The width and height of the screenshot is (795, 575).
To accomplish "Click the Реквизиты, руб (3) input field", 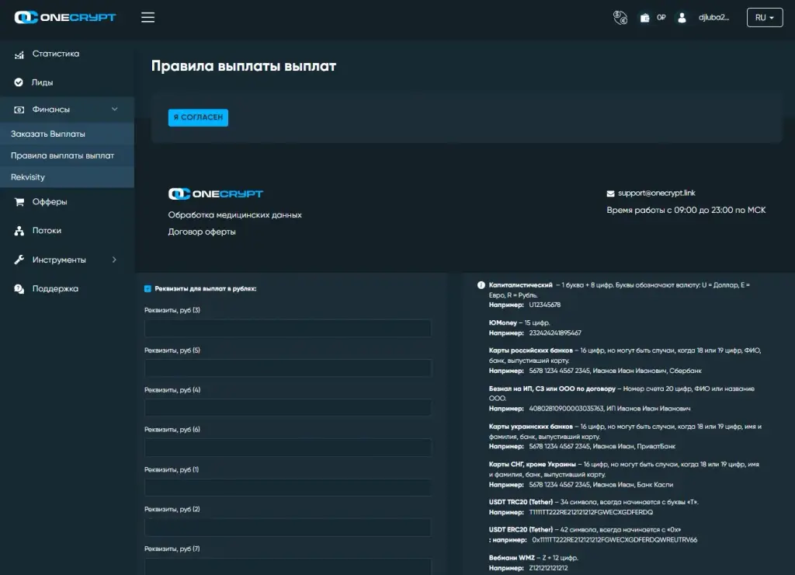I will tap(288, 328).
